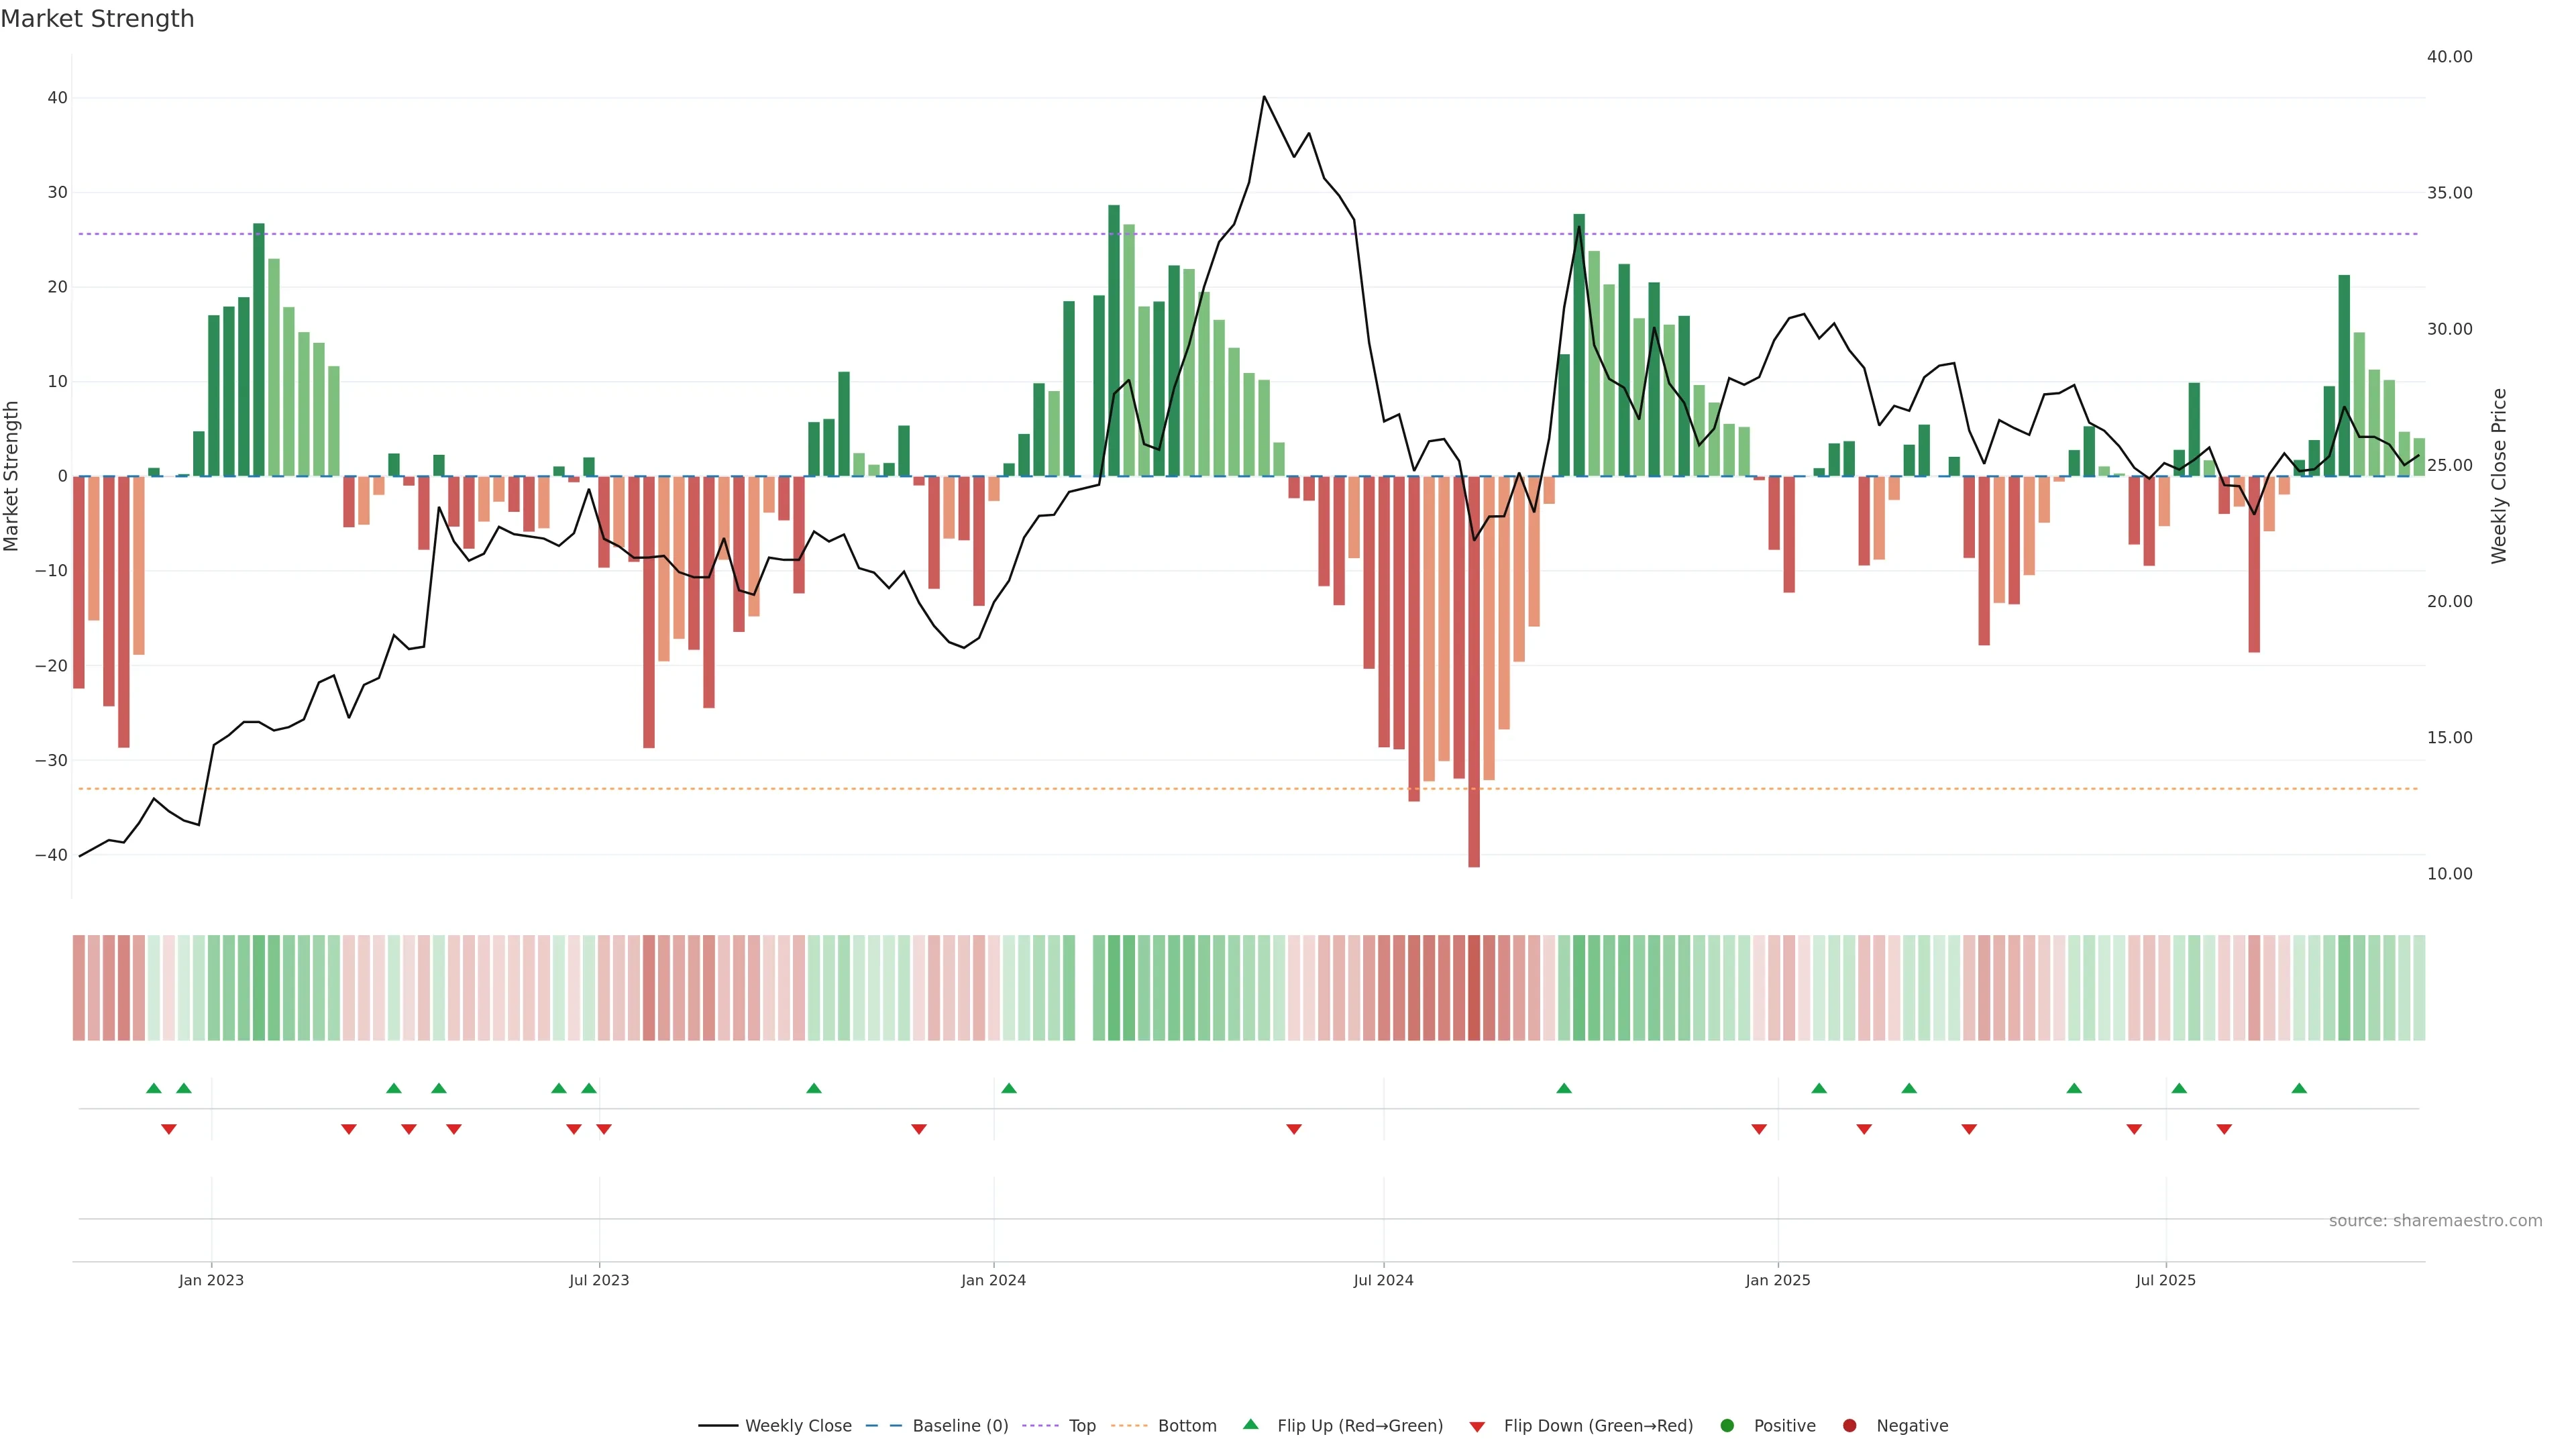This screenshot has height=1449, width=2576.
Task: Click the last green flip-up triangle marker
Action: (2299, 1088)
